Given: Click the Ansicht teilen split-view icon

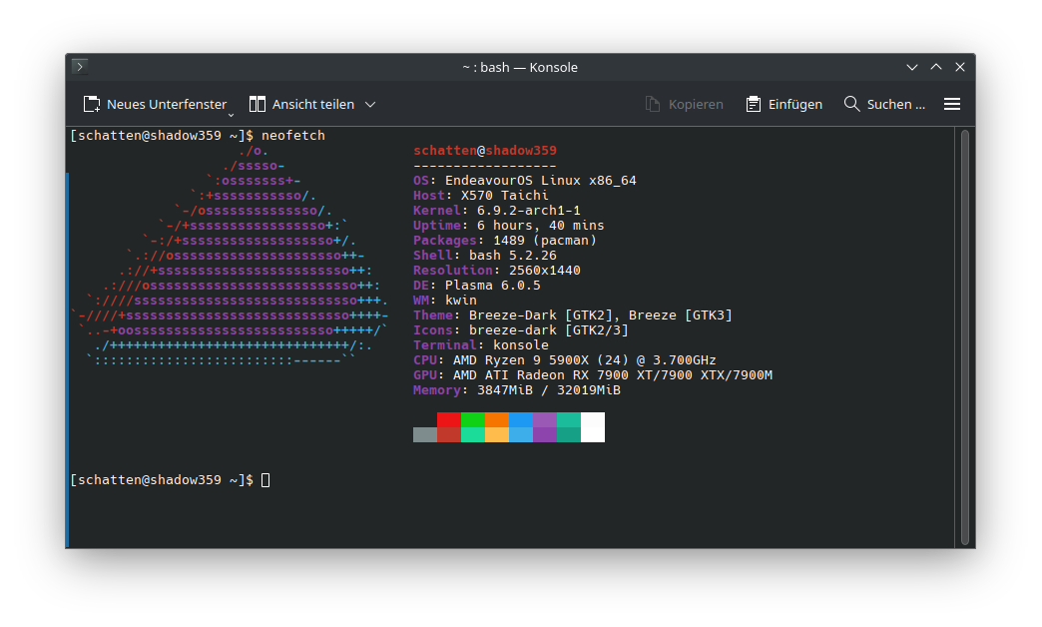Looking at the screenshot, I should tap(258, 104).
